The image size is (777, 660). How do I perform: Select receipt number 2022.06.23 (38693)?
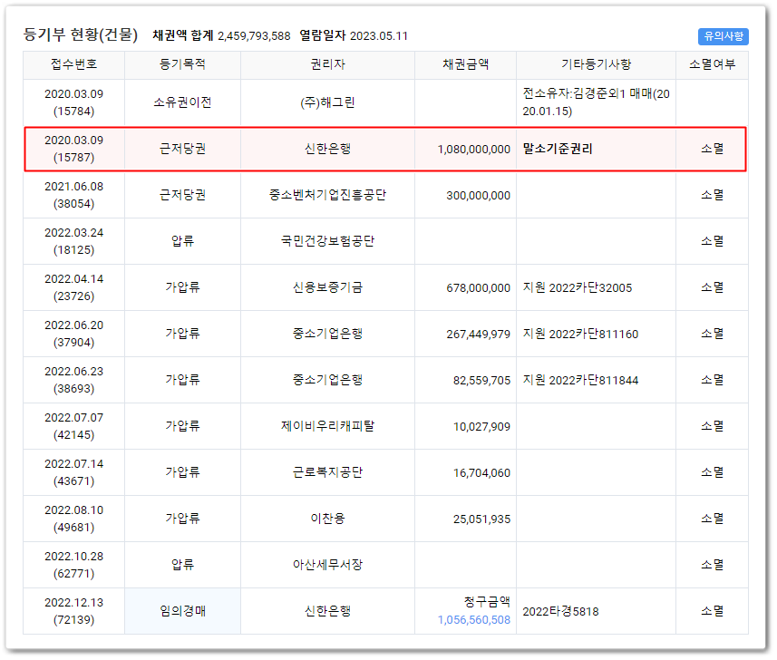click(x=73, y=380)
